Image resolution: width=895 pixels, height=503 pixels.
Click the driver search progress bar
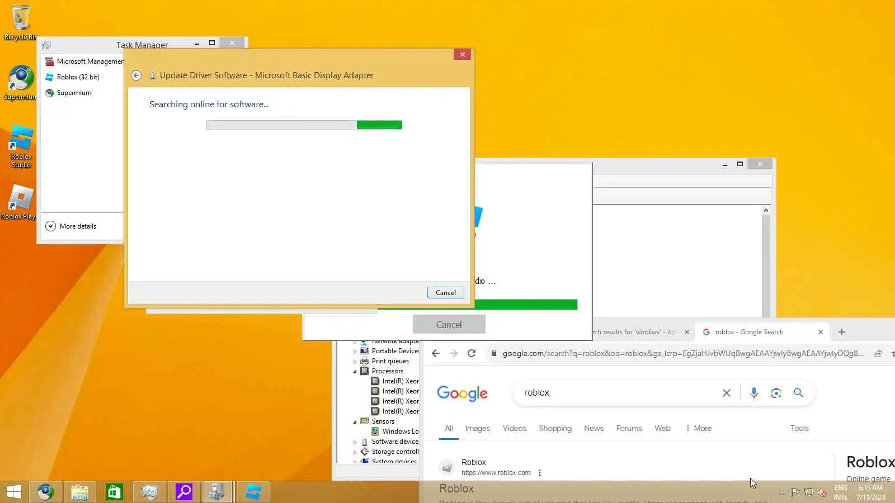[304, 125]
